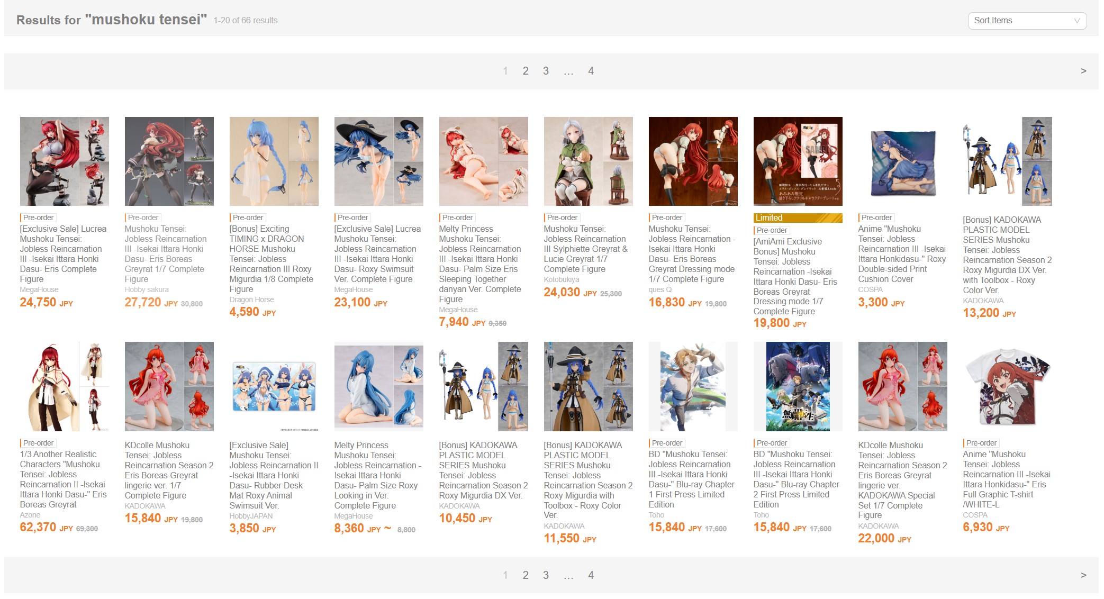Image resolution: width=1104 pixels, height=599 pixels.
Task: Open thumbnail of Azone 1/3 Eris Boreas Greyrat doll
Action: (65, 386)
